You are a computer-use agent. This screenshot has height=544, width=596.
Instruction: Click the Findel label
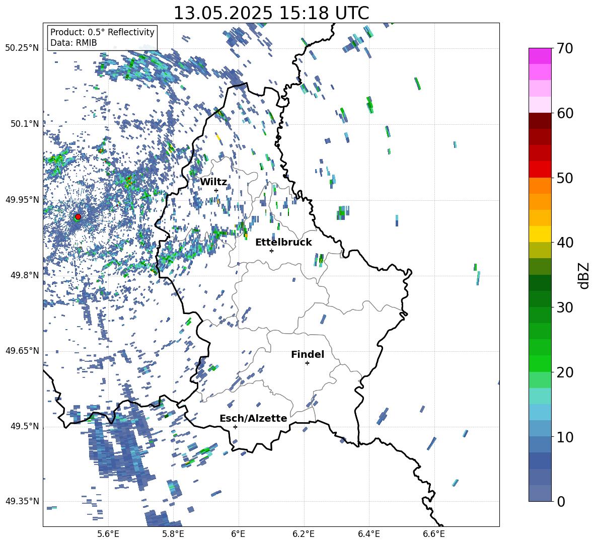coord(308,354)
